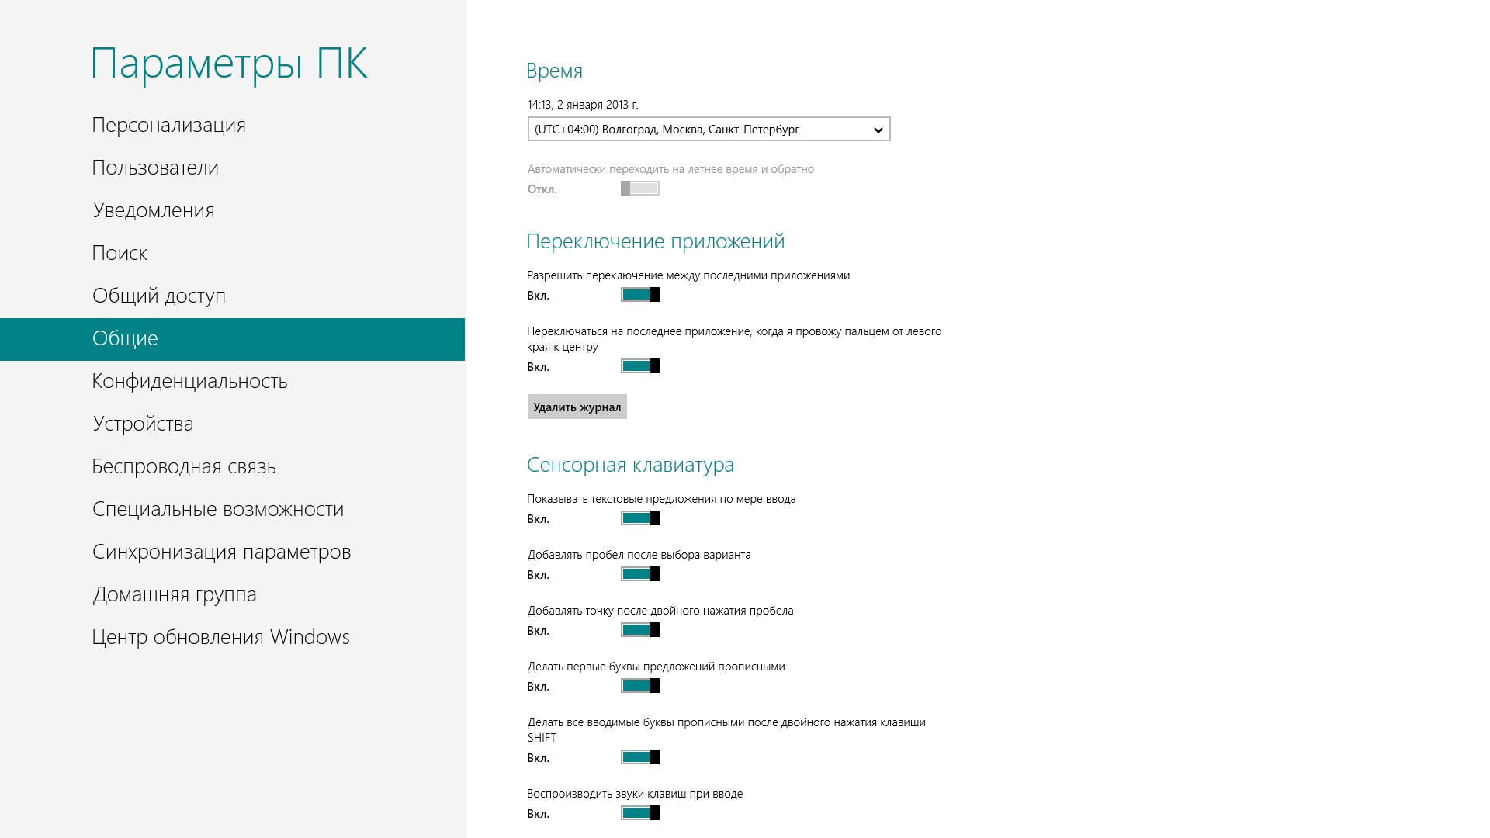Select Конфиденциальность in sidebar
The width and height of the screenshot is (1490, 838).
click(x=189, y=382)
